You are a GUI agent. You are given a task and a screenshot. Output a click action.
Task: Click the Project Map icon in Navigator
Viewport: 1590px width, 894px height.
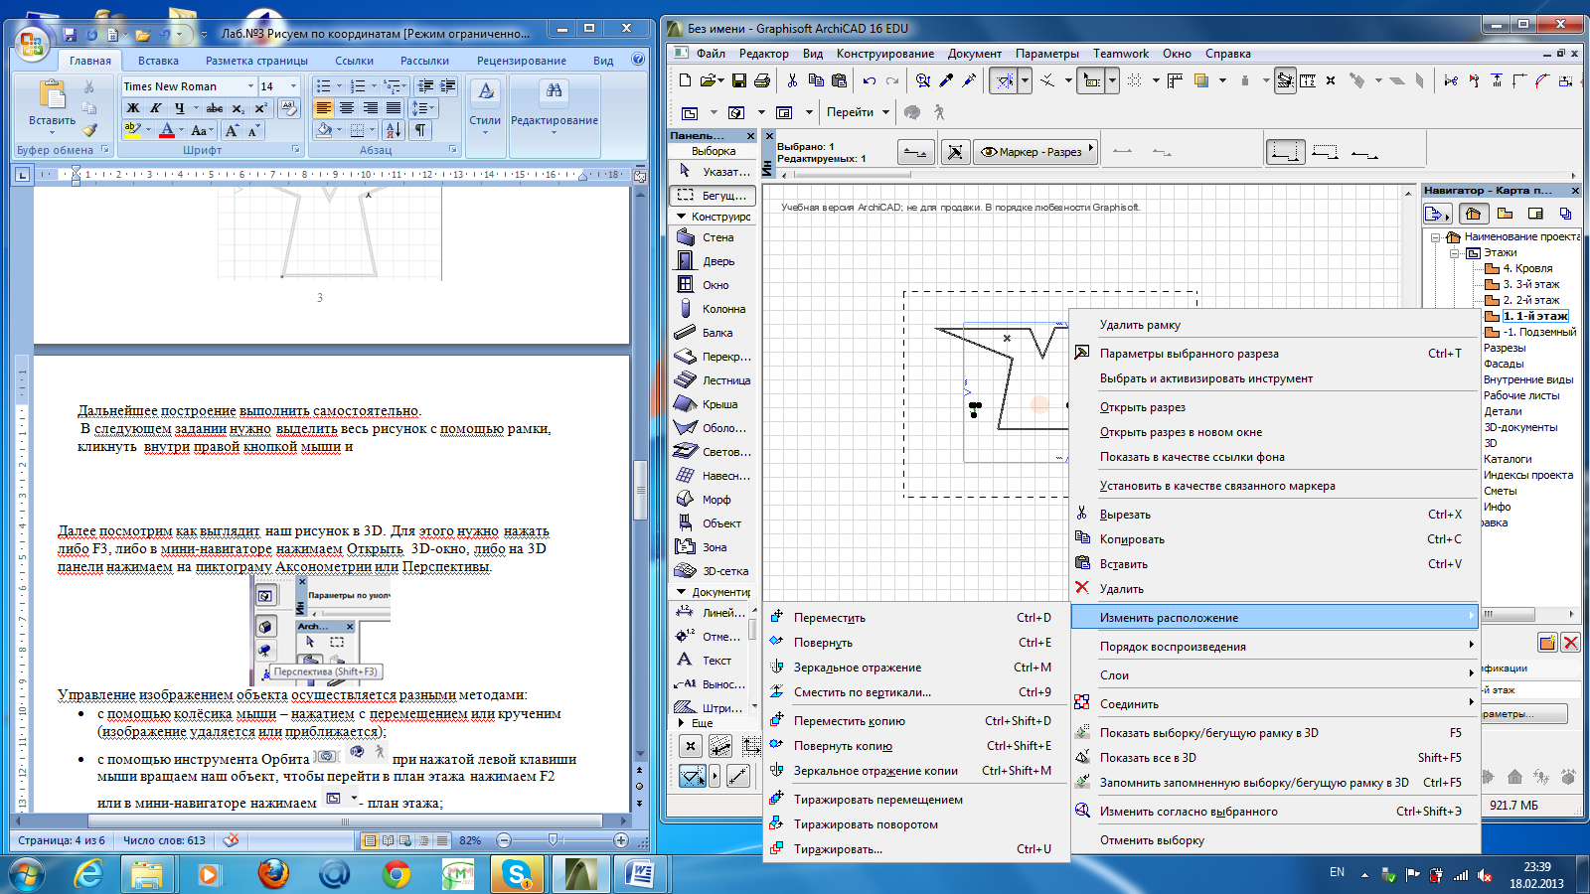[x=1473, y=214]
